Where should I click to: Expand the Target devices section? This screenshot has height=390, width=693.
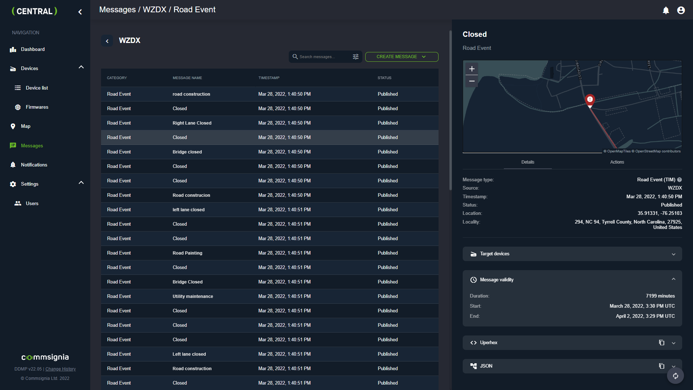pos(673,254)
